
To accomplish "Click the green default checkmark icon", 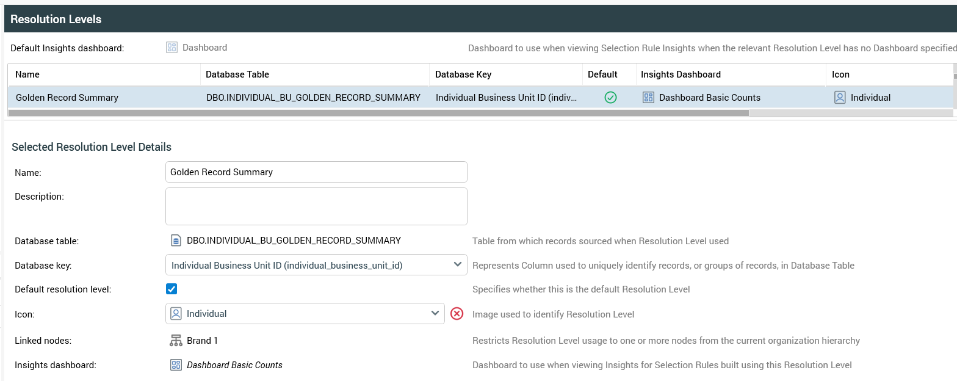I will [x=610, y=98].
